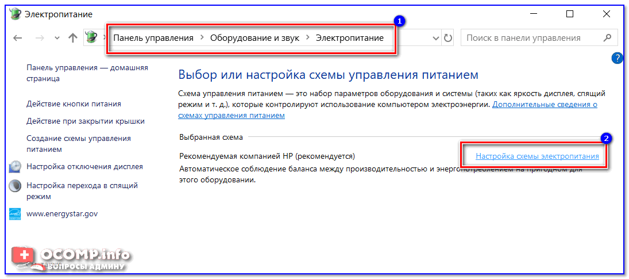Viewport: 629px width, 279px height.
Task: Close the Электропитание window
Action: coord(607,14)
